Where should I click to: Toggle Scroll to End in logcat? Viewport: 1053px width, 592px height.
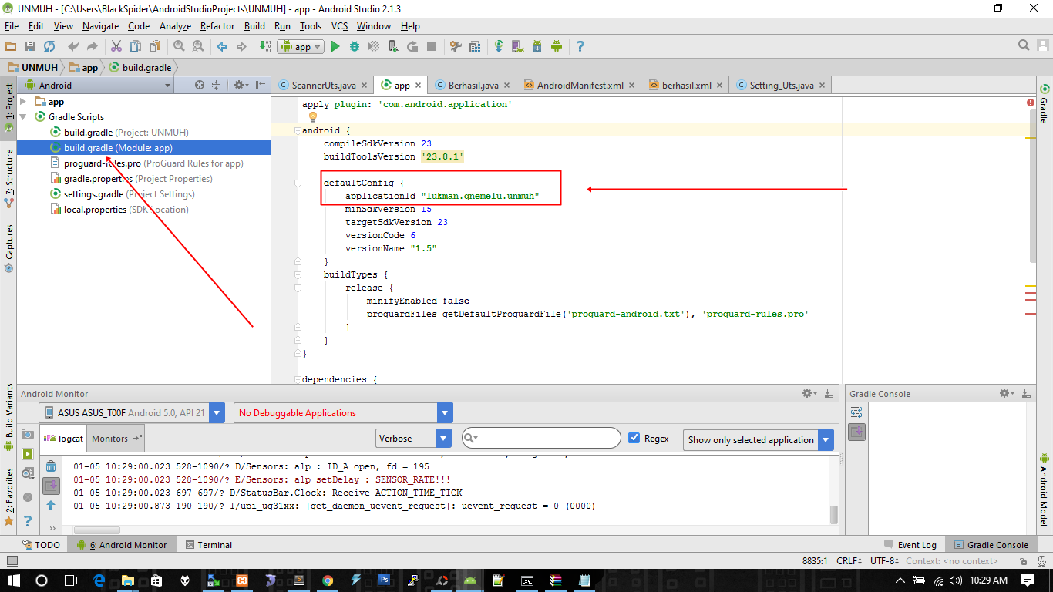pyautogui.click(x=51, y=485)
